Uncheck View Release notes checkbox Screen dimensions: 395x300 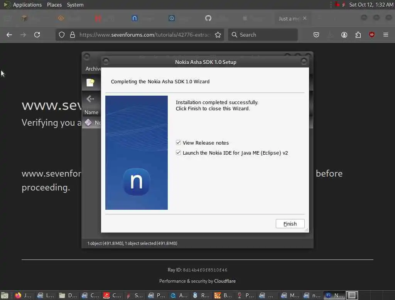178,143
